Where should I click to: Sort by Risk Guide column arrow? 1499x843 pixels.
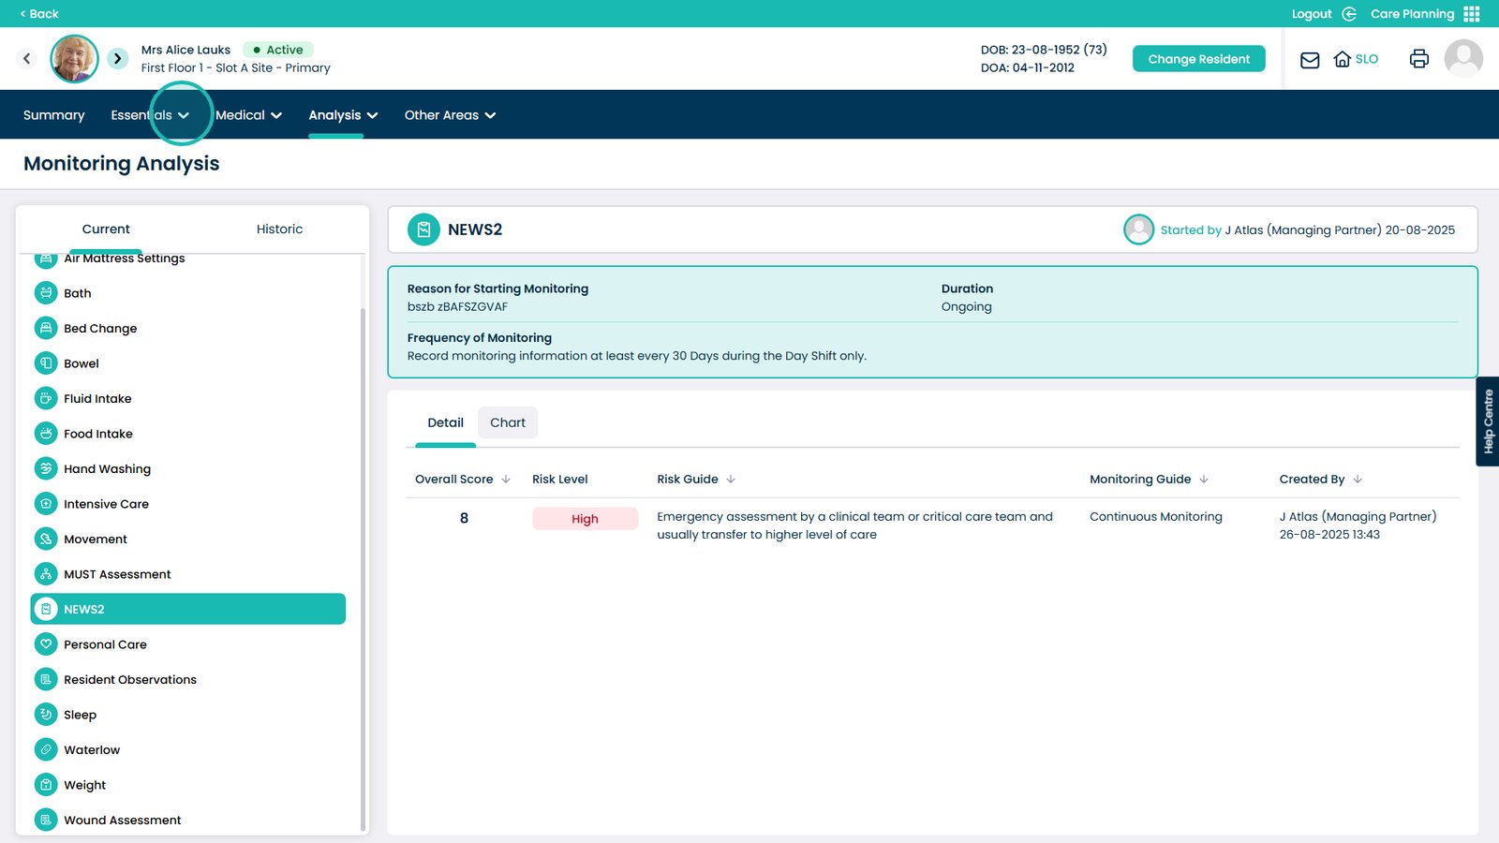731,480
